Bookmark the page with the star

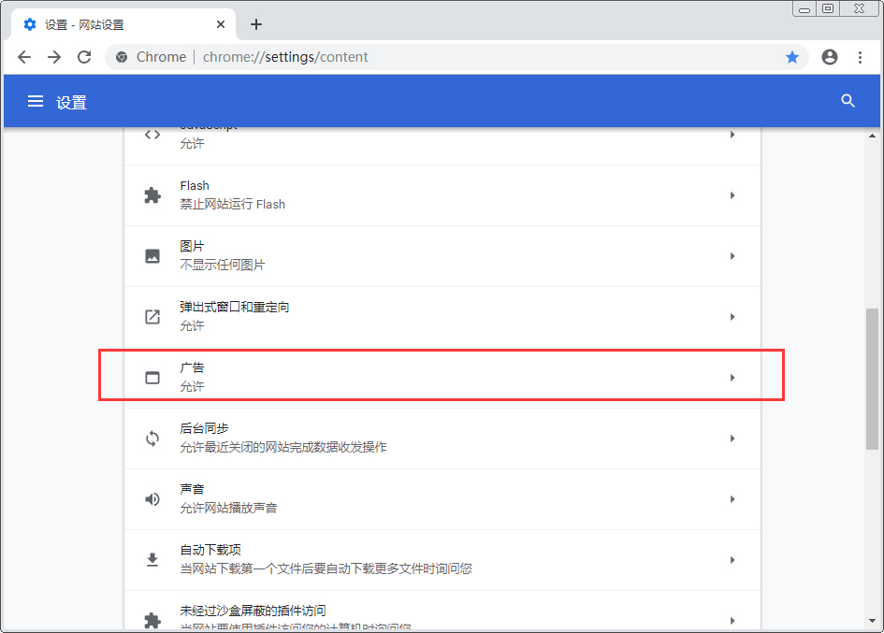pos(792,57)
